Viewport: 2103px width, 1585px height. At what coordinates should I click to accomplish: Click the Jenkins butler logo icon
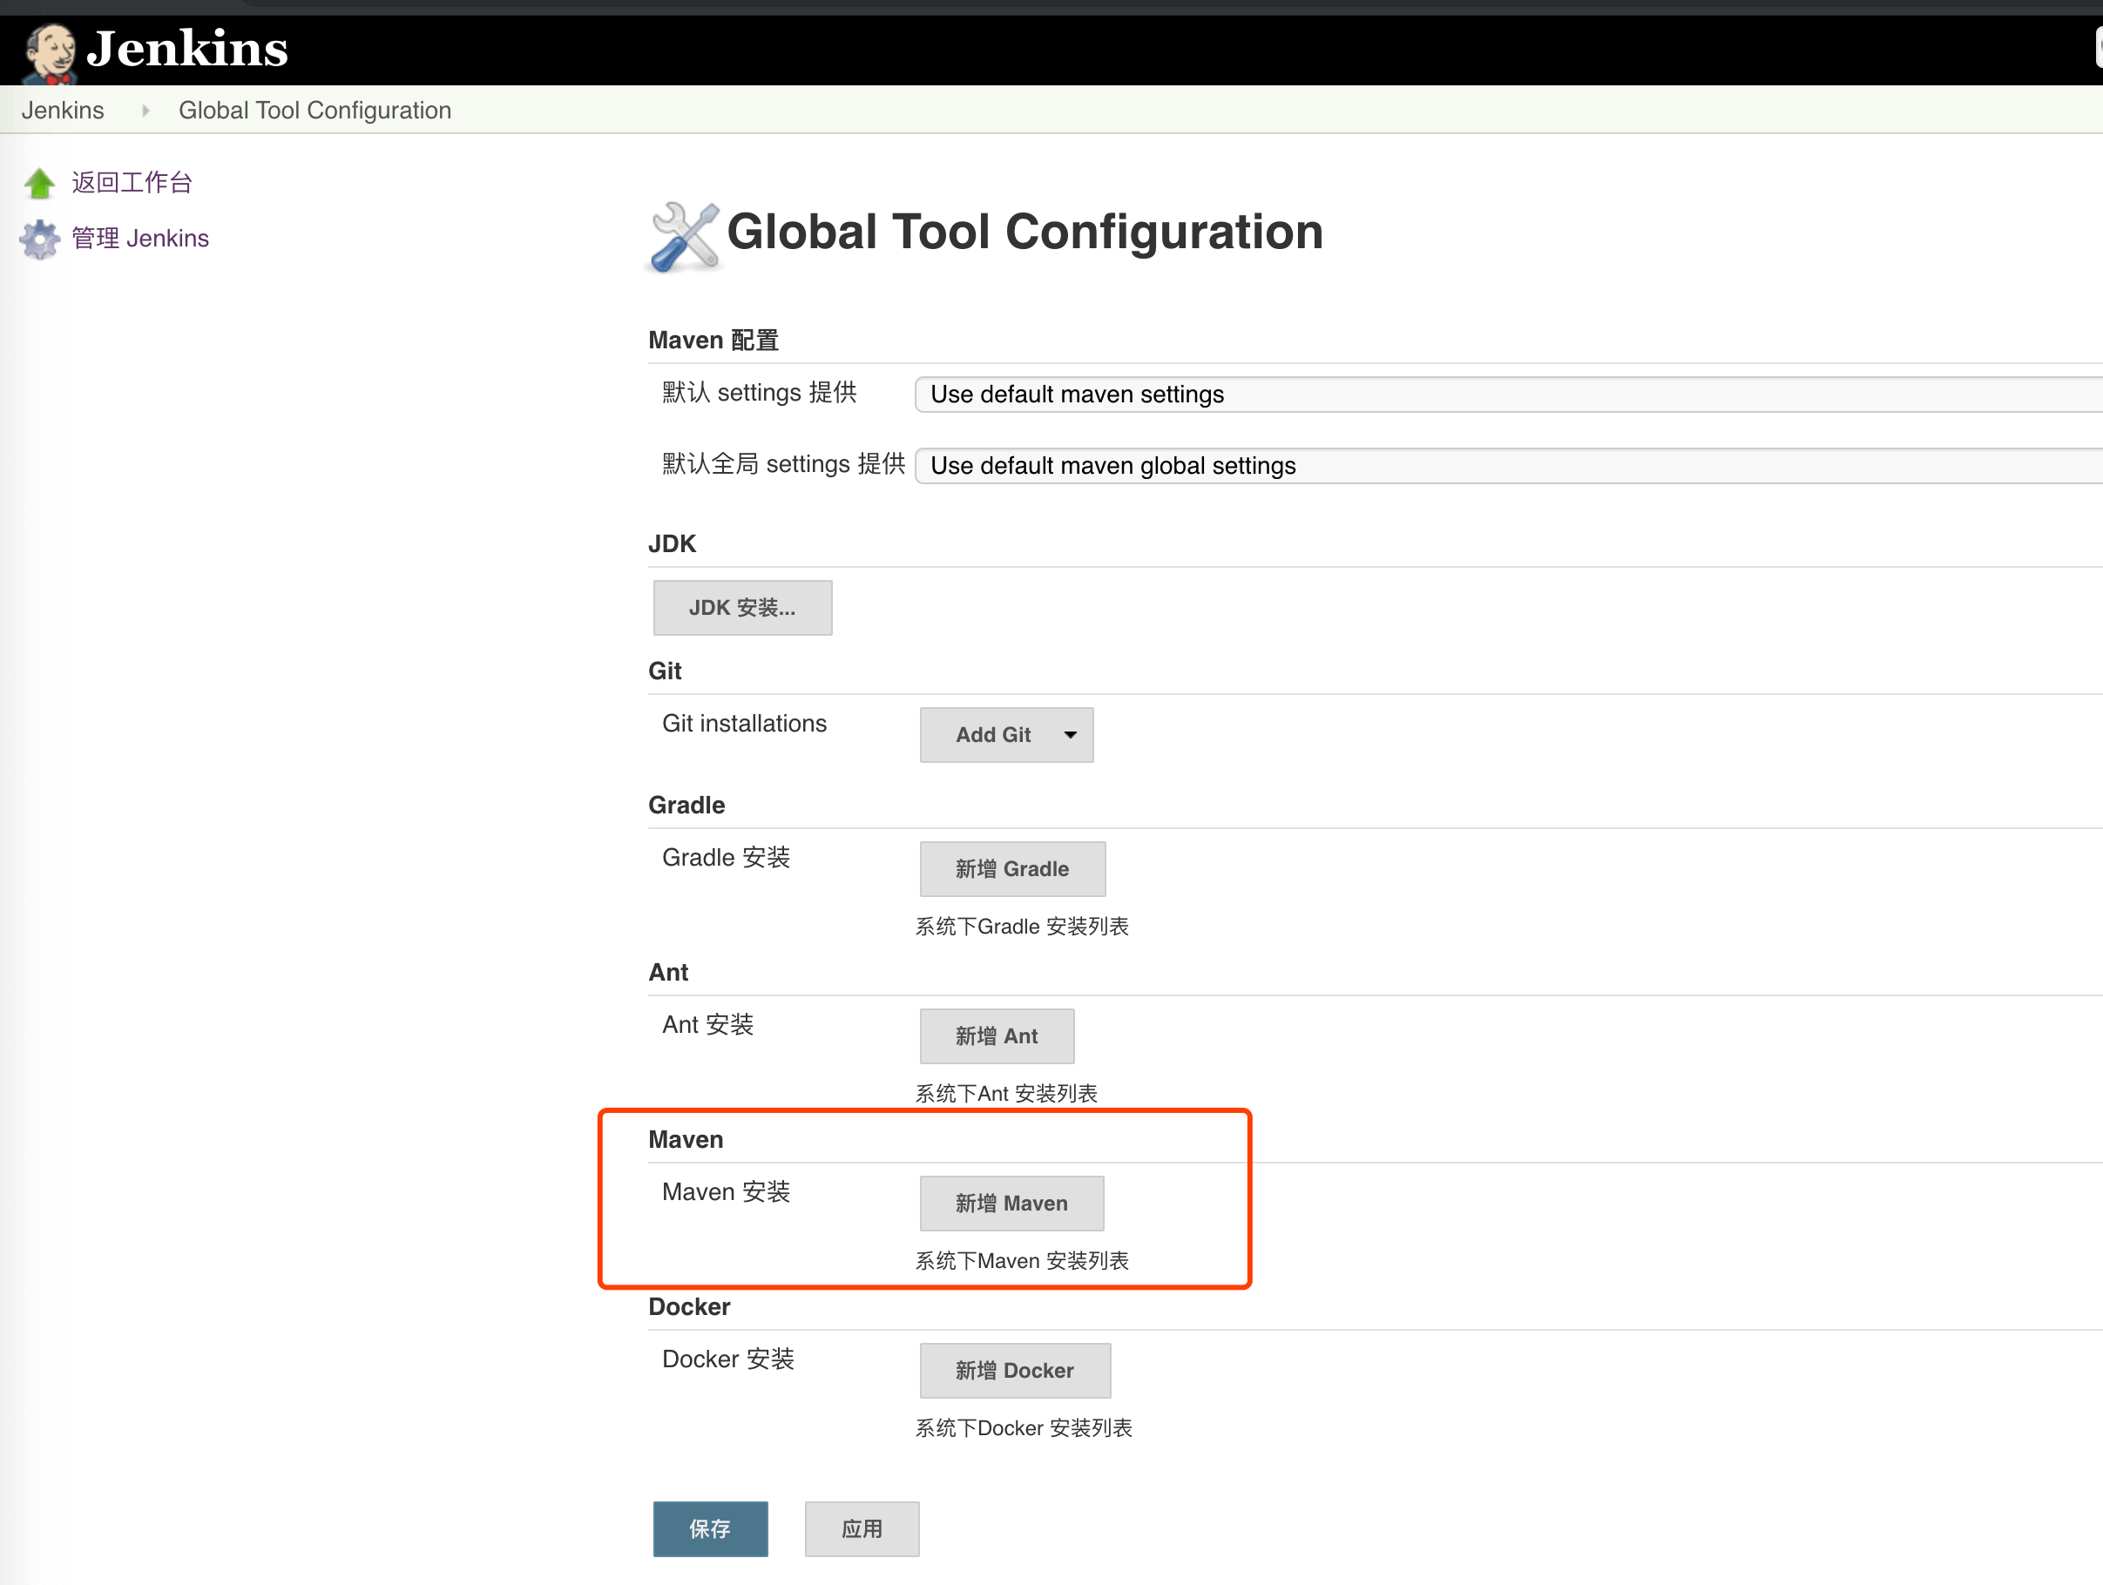click(x=50, y=53)
